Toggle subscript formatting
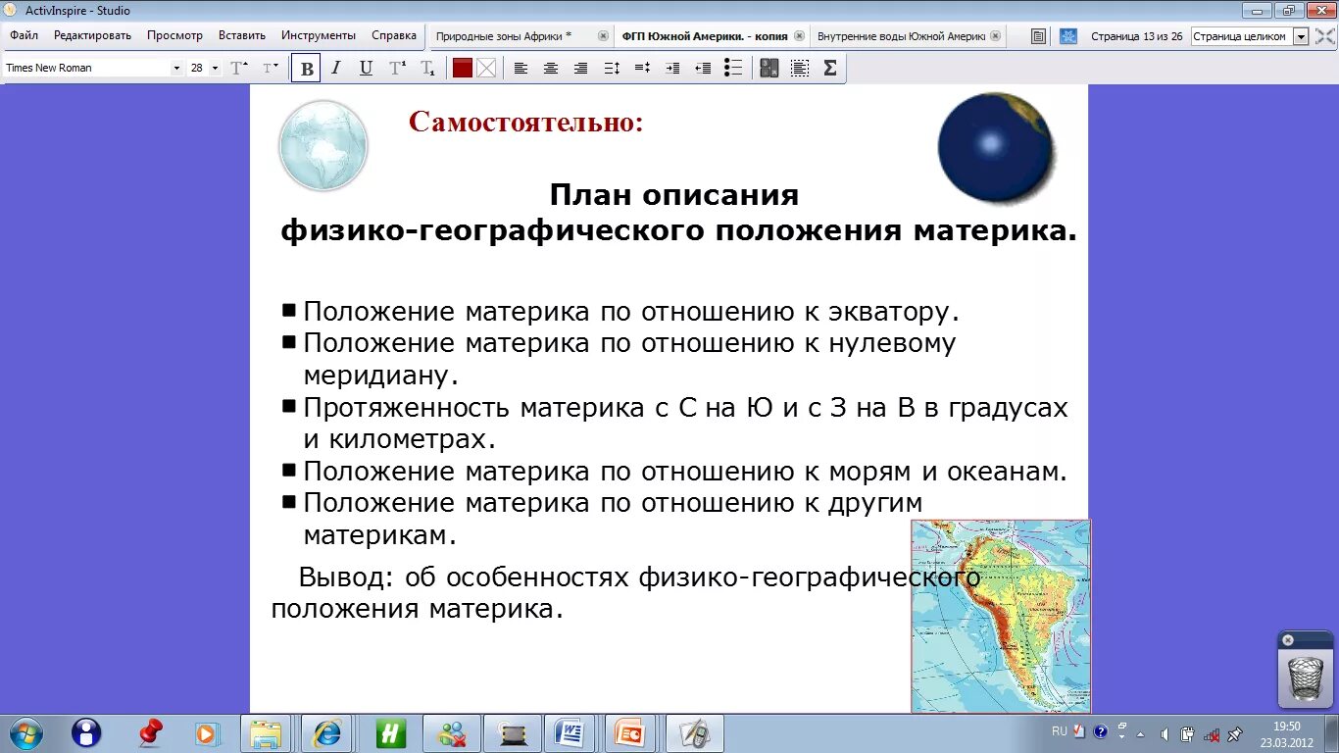 tap(427, 68)
